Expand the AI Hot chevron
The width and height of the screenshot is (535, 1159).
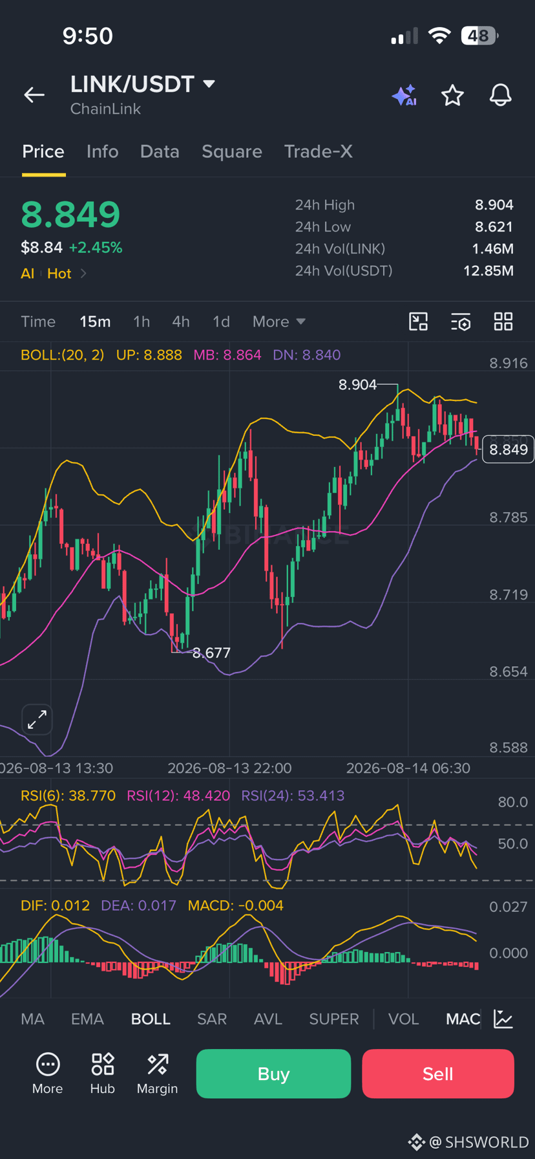[83, 274]
